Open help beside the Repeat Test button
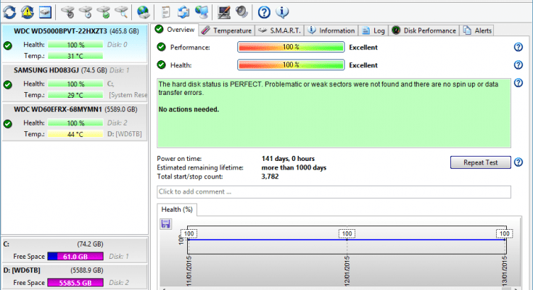 point(518,162)
